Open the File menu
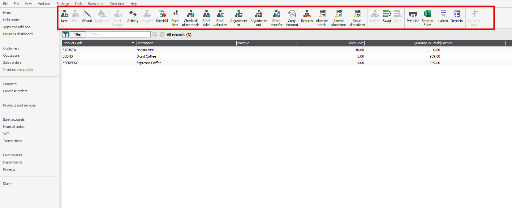This screenshot has height=208, width=512. pyautogui.click(x=6, y=4)
